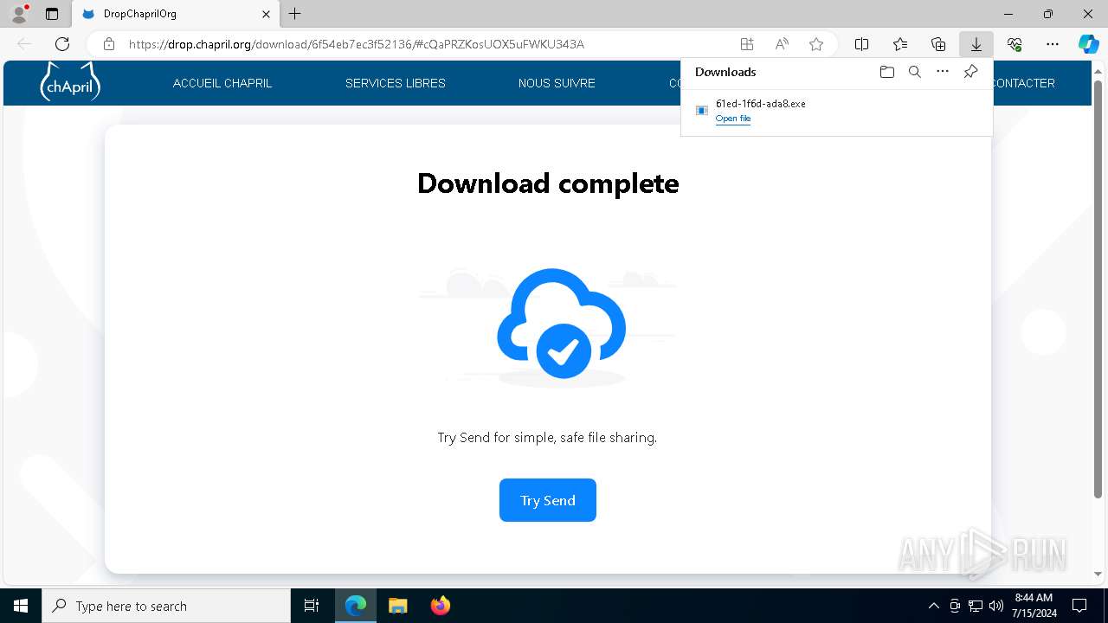This screenshot has height=623, width=1108.
Task: Pin the Downloads panel
Action: [x=970, y=72]
